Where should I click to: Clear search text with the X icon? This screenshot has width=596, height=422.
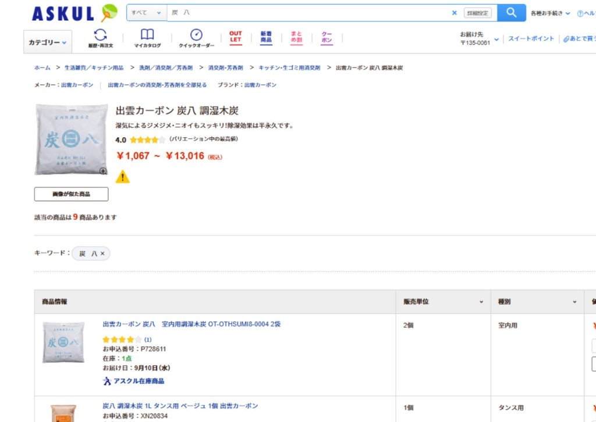point(454,13)
